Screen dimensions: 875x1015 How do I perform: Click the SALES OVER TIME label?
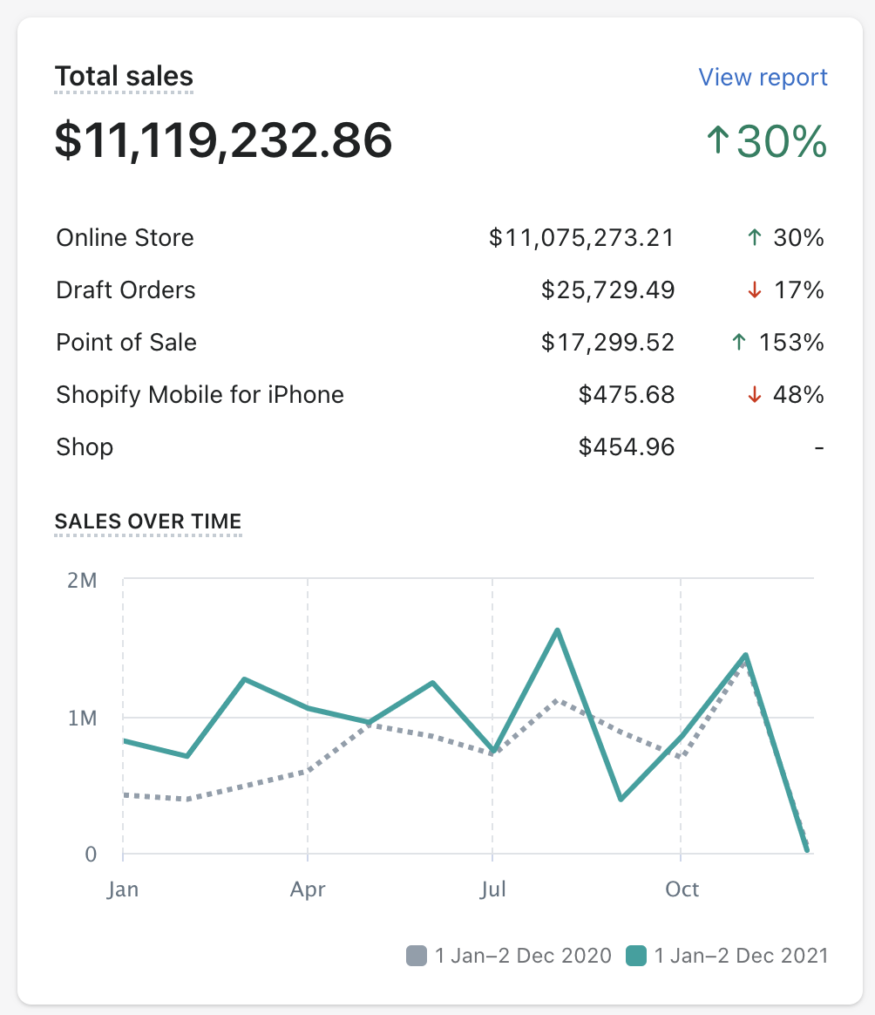tap(147, 521)
